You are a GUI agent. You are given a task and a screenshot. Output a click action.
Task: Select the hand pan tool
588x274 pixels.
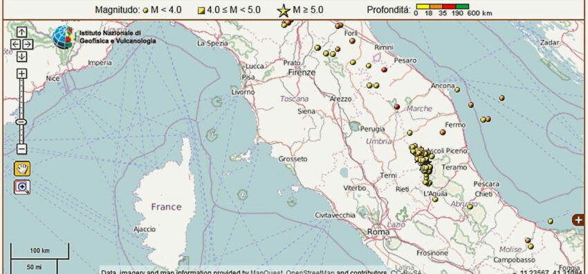tap(22, 169)
